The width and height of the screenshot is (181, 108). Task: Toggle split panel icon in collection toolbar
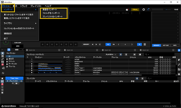pyautogui.click(x=140, y=55)
